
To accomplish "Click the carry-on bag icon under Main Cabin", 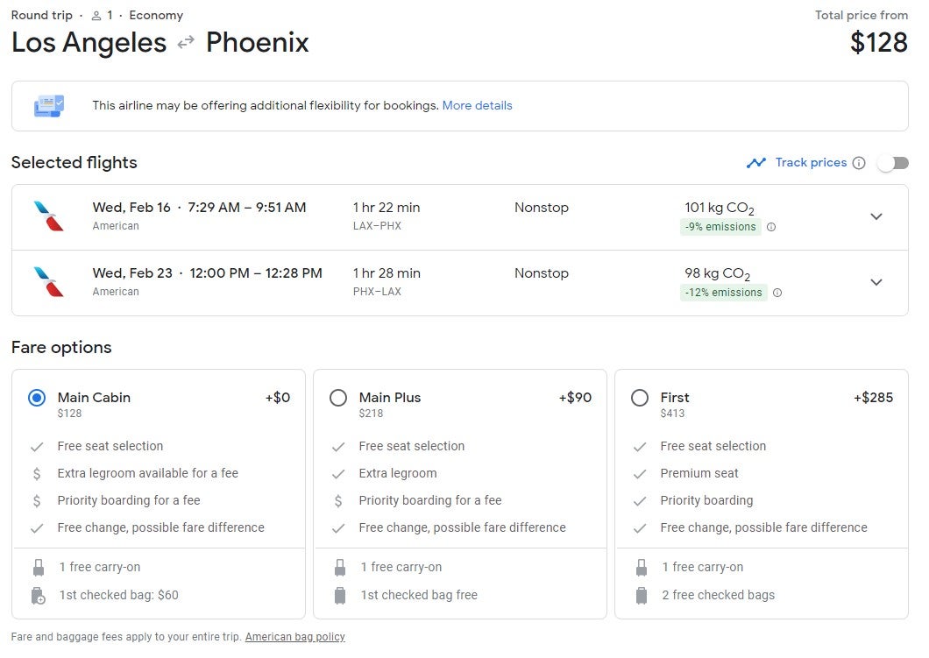I will pyautogui.click(x=39, y=567).
